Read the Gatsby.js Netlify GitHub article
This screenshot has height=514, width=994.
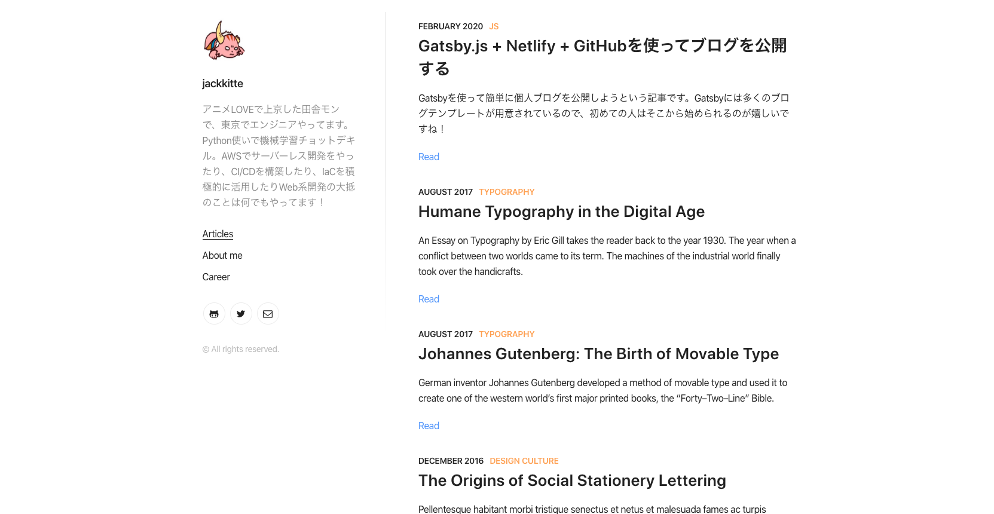pos(429,157)
